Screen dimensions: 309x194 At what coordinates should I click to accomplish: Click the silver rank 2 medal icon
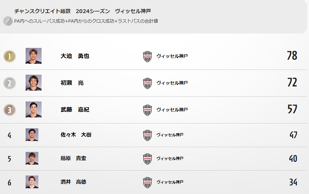pyautogui.click(x=10, y=83)
